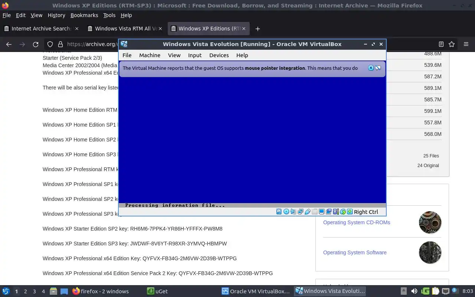
Task: Click the x64 Edition Service Pack 2 key line
Action: pos(158,273)
